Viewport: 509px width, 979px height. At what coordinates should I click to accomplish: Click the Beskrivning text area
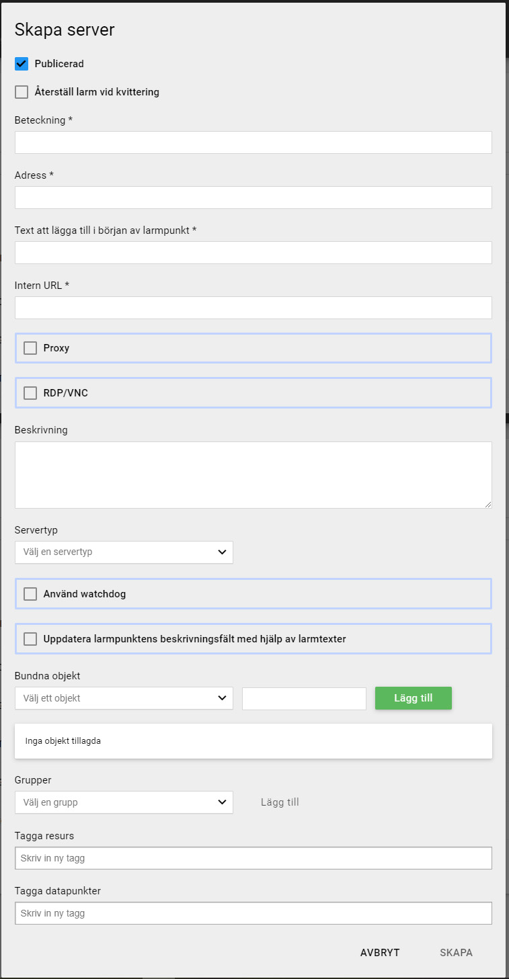253,475
